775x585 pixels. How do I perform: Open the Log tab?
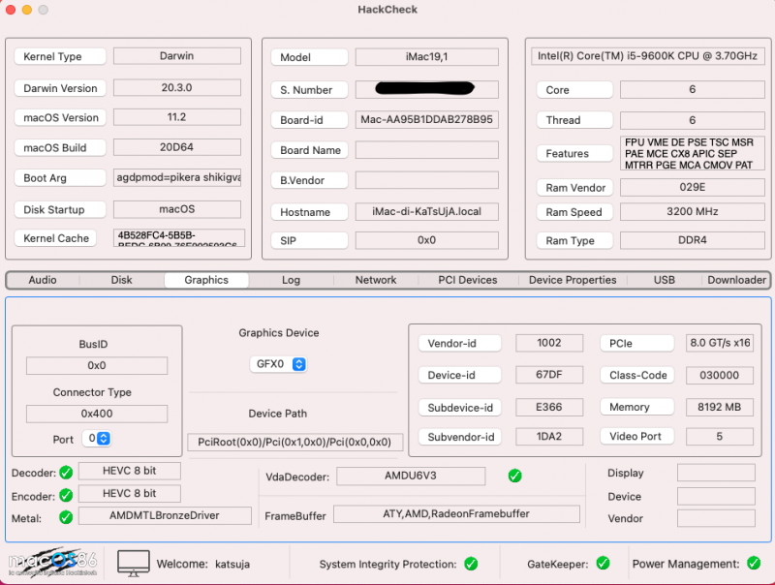pos(292,280)
